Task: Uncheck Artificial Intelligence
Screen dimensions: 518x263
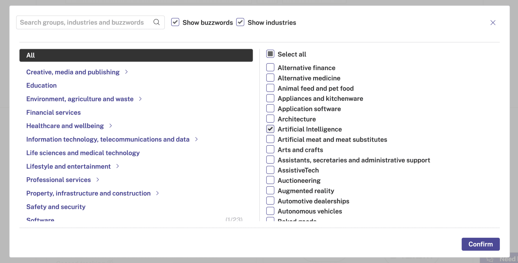Action: tap(270, 129)
